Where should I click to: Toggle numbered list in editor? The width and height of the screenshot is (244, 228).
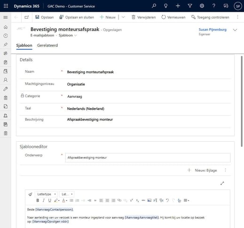tap(71, 200)
